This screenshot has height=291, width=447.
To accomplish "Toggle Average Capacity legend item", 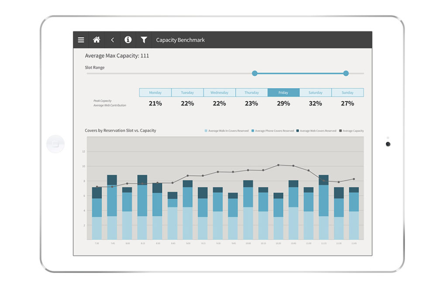I will point(352,131).
